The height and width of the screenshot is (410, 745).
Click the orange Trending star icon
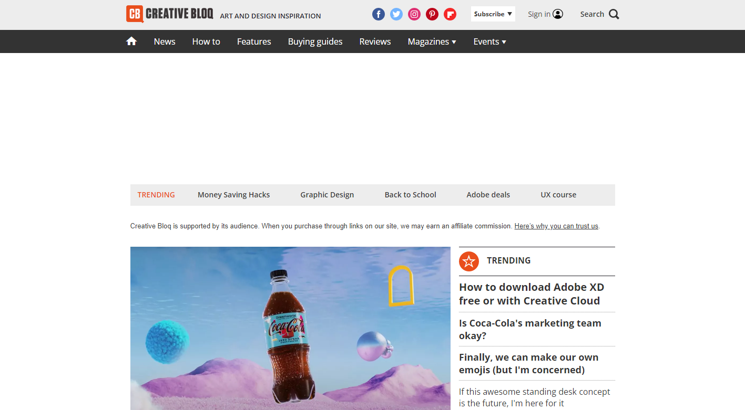coord(469,261)
